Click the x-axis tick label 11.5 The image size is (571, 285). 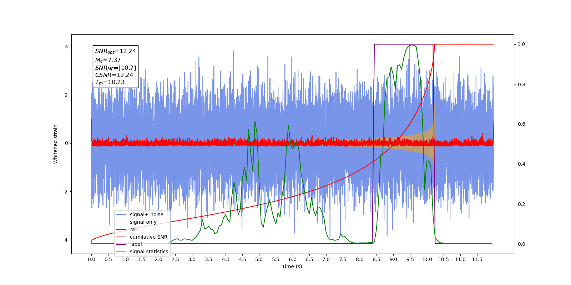click(x=477, y=259)
